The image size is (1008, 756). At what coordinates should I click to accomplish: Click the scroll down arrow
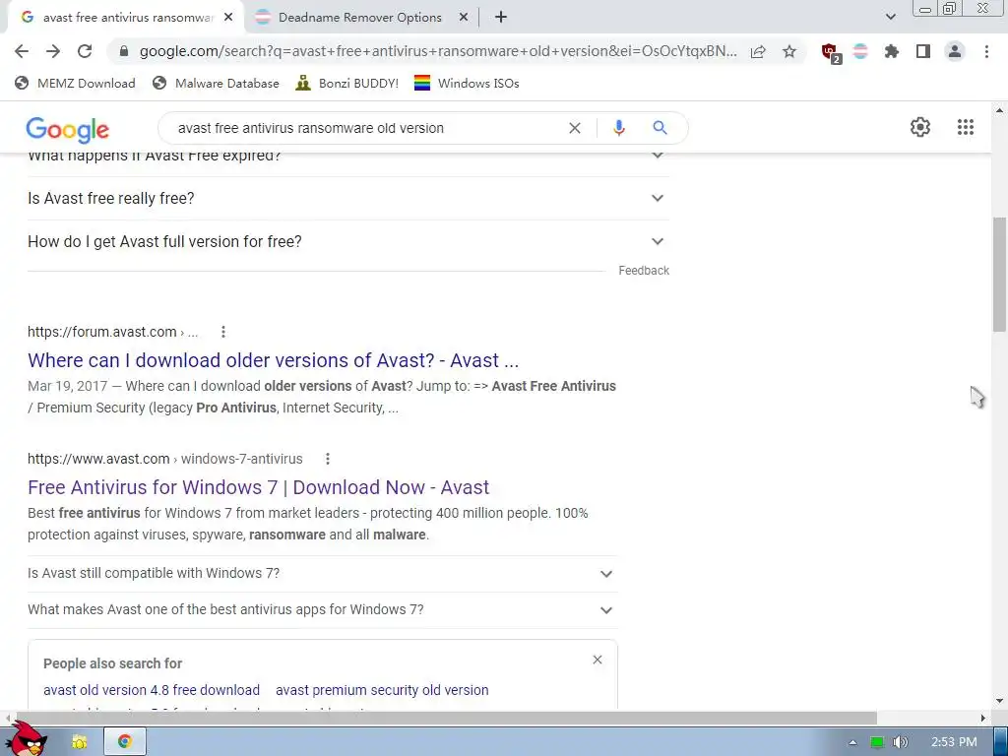pos(999,701)
